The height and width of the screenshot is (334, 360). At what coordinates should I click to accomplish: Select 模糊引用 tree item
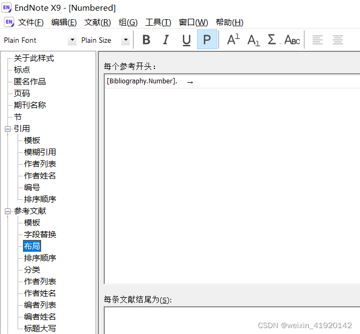point(40,152)
